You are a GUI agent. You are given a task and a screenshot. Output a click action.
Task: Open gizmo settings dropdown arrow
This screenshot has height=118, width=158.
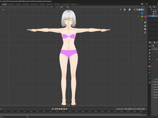pyautogui.click(x=127, y=10)
